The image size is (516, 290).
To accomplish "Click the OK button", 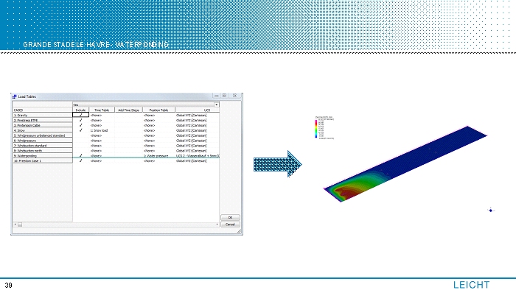I will (x=230, y=217).
